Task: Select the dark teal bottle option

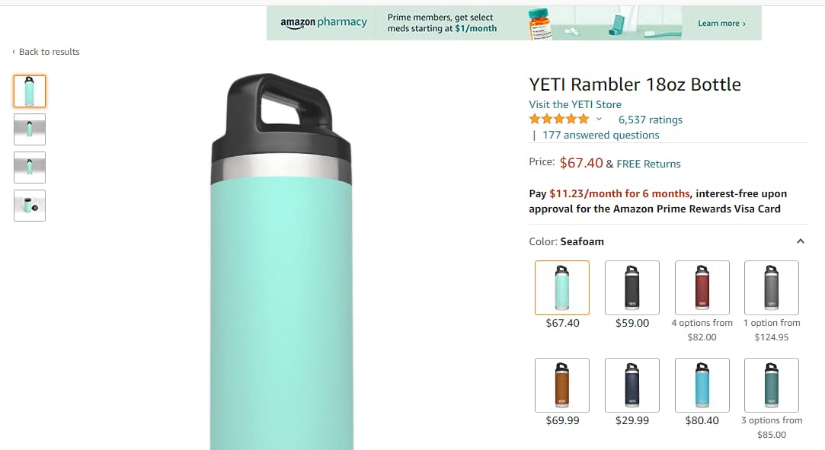Action: click(771, 385)
